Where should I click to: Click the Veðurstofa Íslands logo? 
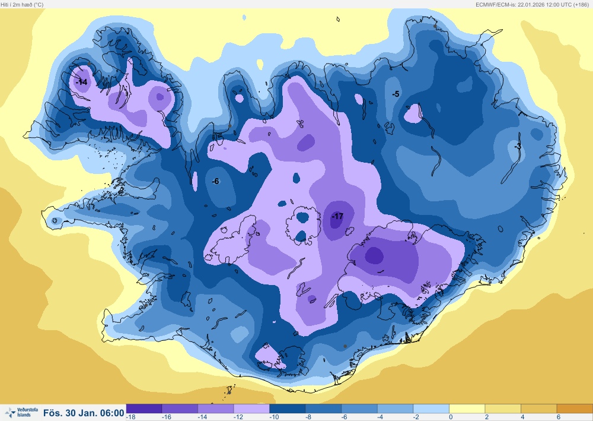[x=22, y=412]
